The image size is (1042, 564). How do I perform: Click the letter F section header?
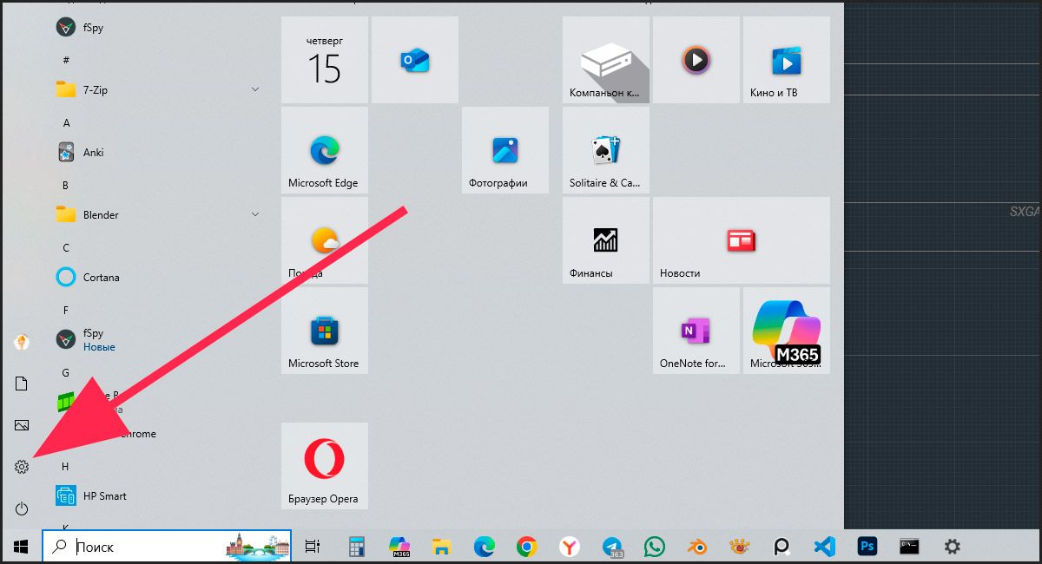[x=66, y=310]
